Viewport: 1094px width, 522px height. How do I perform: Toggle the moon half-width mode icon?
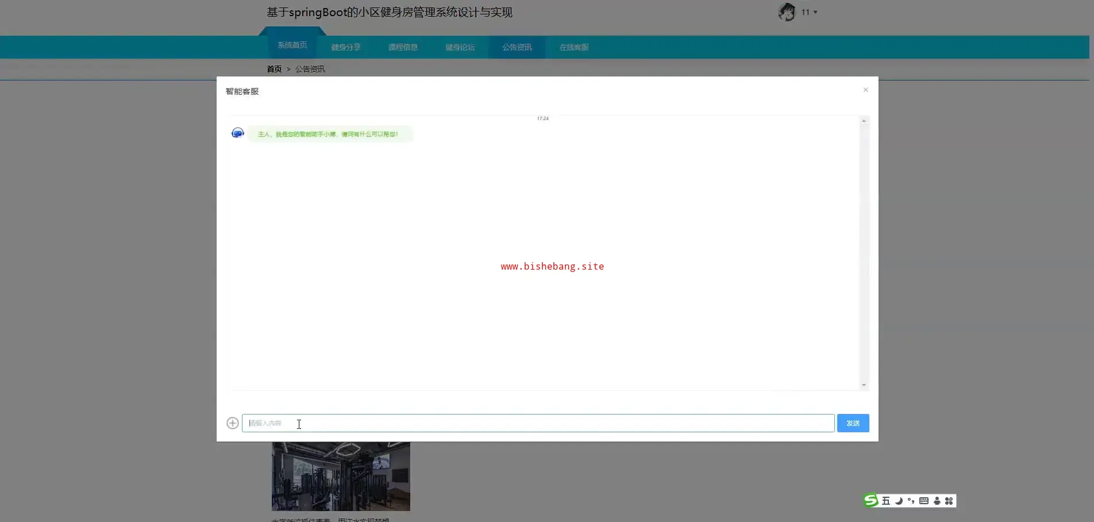[899, 501]
